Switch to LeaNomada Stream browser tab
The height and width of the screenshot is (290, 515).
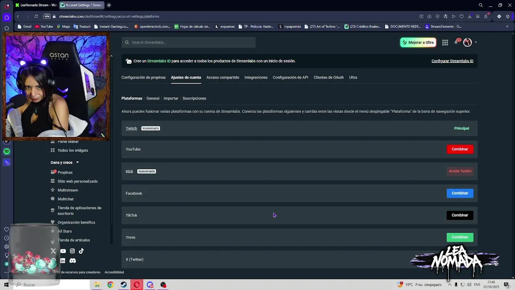coord(36,5)
